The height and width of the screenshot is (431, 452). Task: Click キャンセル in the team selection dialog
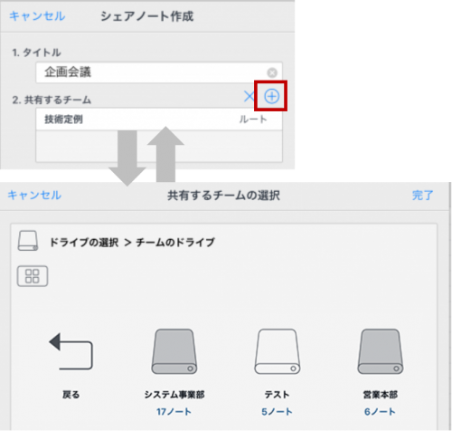click(34, 195)
